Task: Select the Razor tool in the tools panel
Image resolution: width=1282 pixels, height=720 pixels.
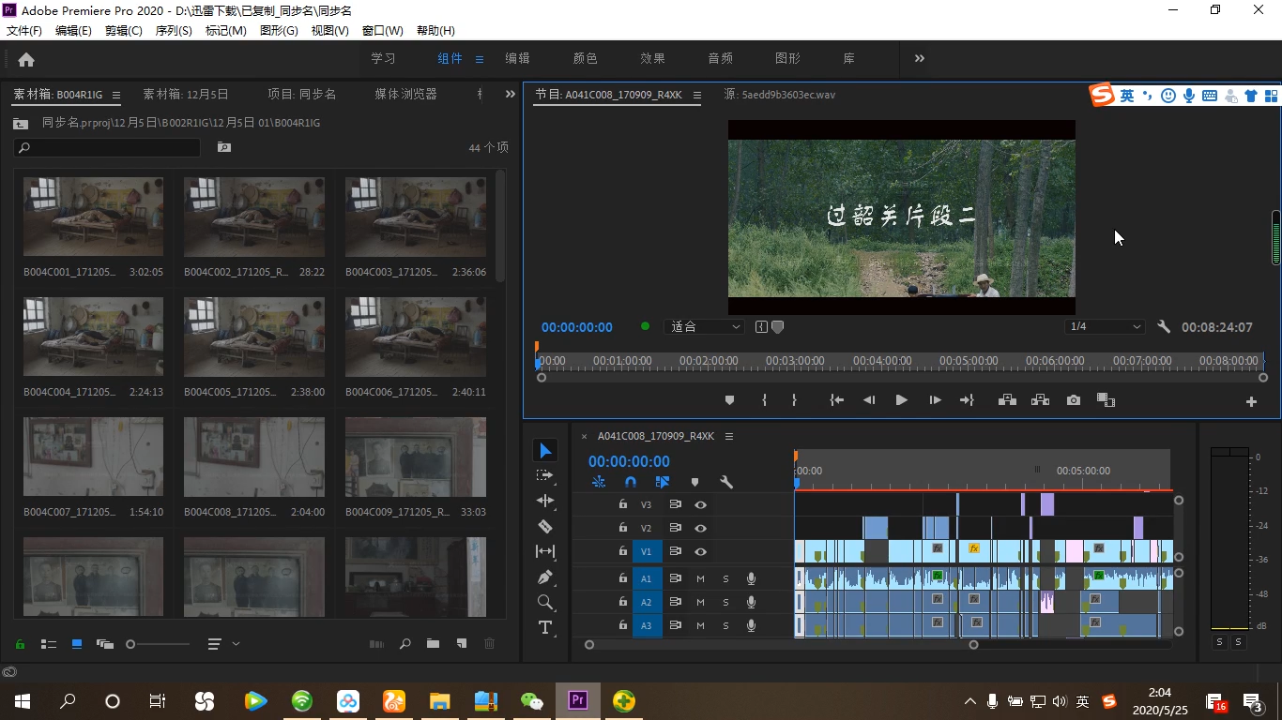Action: point(545,526)
